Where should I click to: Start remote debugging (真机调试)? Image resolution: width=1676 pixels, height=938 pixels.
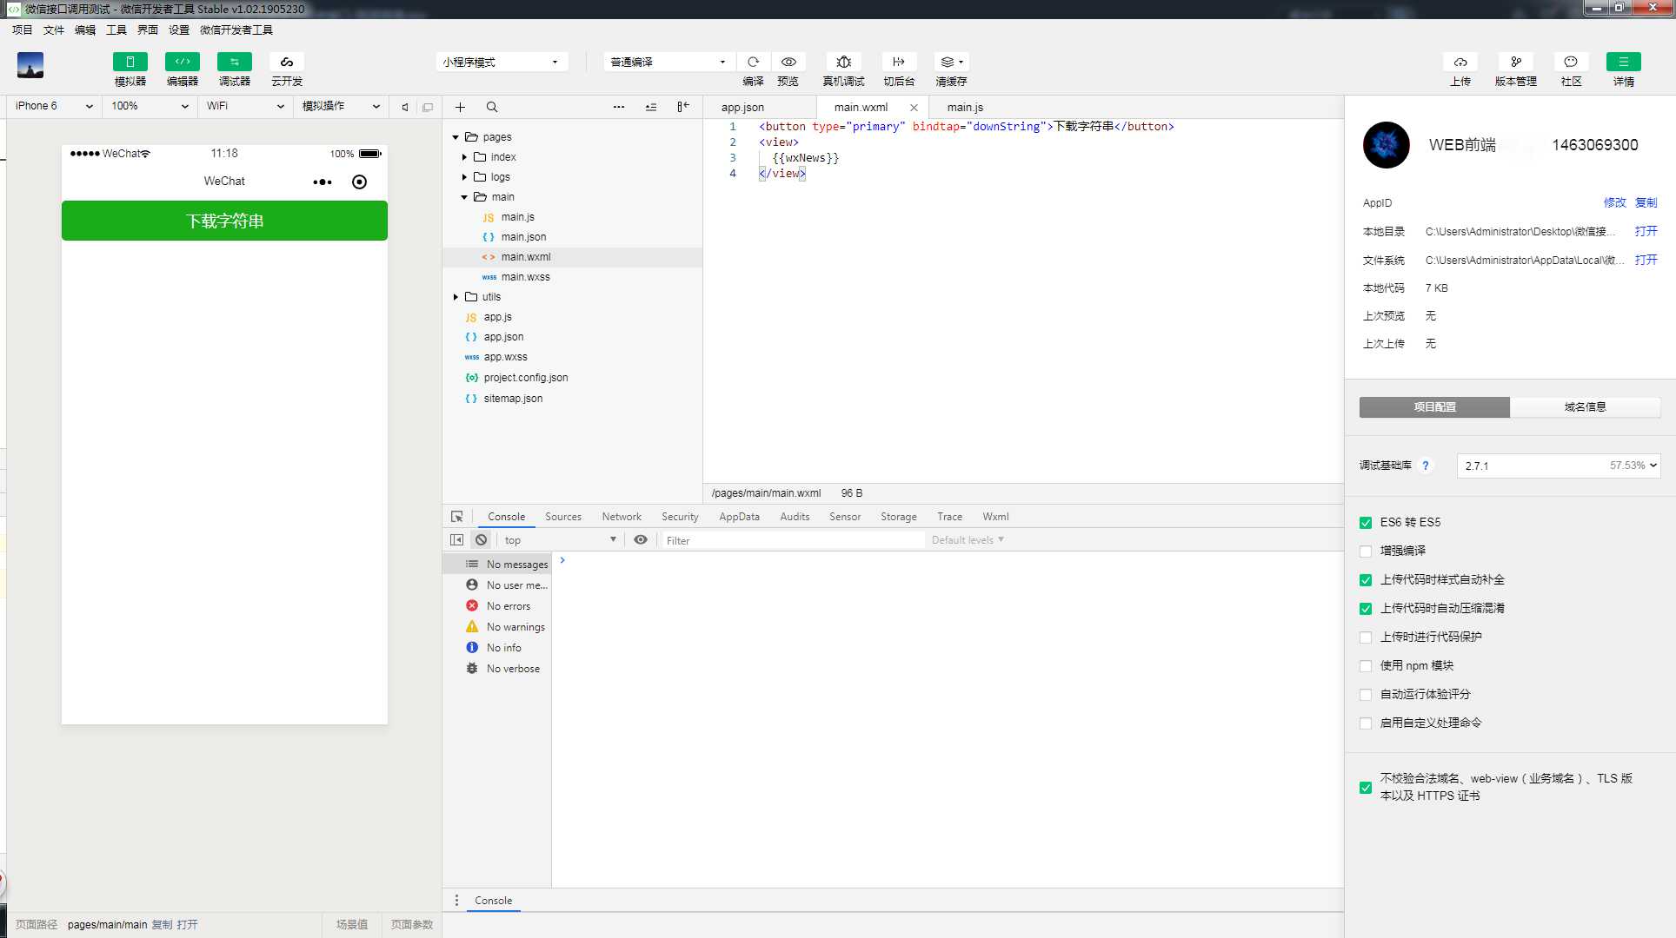point(843,62)
